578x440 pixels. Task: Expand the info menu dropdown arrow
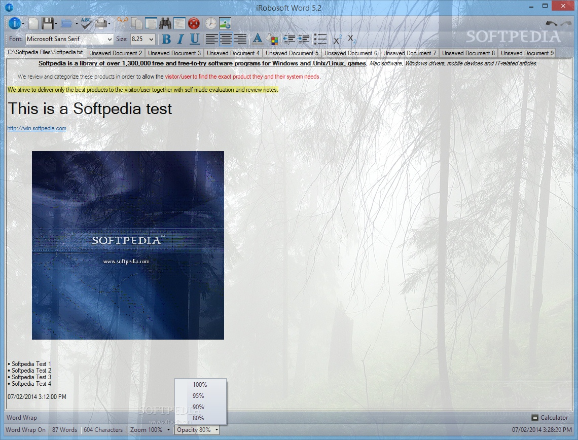23,24
